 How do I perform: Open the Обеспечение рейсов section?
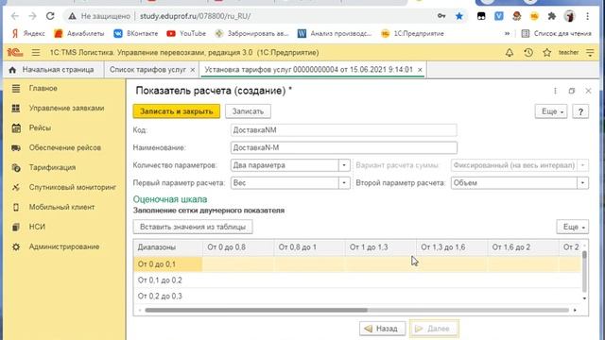(x=65, y=147)
